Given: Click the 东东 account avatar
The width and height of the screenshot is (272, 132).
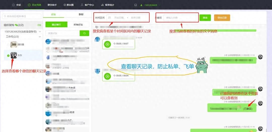Looking at the screenshot, I should click(x=14, y=55).
